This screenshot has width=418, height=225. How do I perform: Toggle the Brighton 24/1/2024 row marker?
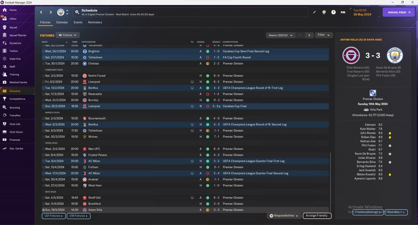43,51
